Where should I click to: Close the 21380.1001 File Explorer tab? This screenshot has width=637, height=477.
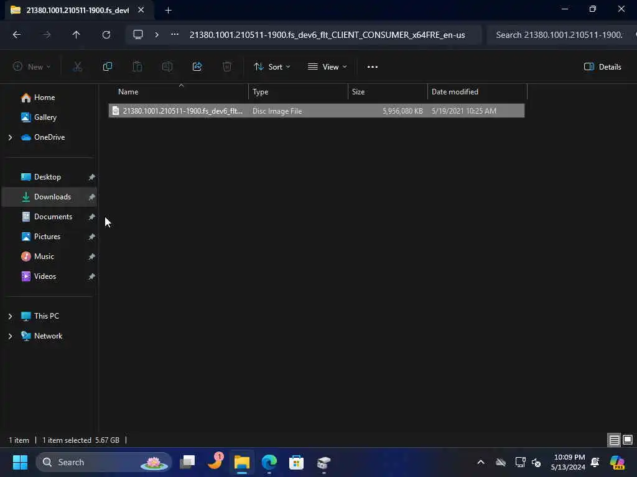click(141, 10)
